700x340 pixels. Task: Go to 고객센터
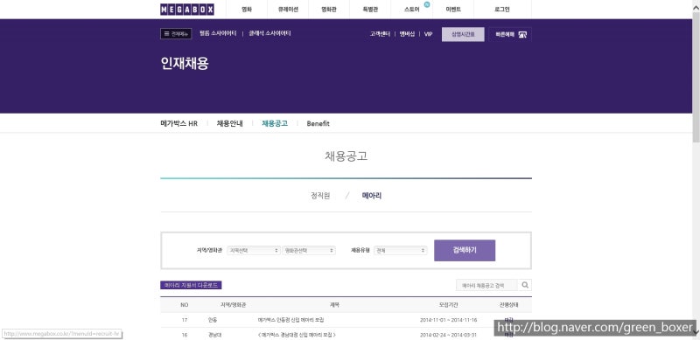(380, 34)
